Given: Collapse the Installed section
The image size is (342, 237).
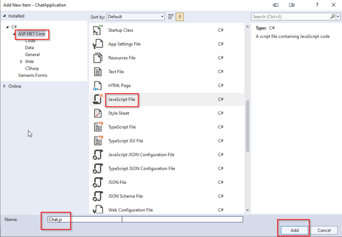Looking at the screenshot, I should 5,16.
